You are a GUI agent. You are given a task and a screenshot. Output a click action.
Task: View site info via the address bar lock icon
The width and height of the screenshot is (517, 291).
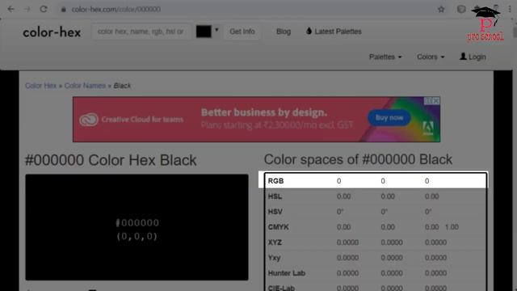pos(64,10)
